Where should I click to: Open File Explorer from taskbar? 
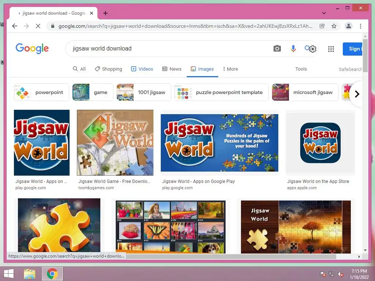(x=30, y=274)
